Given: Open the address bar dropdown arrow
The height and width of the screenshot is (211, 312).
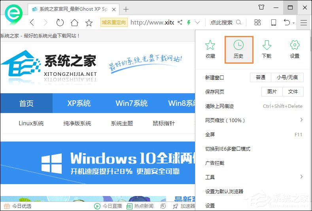Looking at the screenshot, I should pyautogui.click(x=198, y=23).
